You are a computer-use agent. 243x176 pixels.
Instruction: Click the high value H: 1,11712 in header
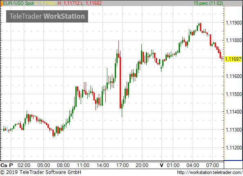click(68, 3)
